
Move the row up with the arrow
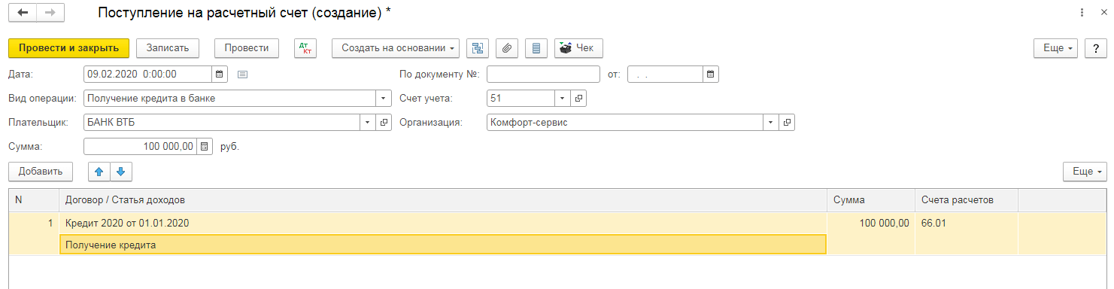coord(99,172)
